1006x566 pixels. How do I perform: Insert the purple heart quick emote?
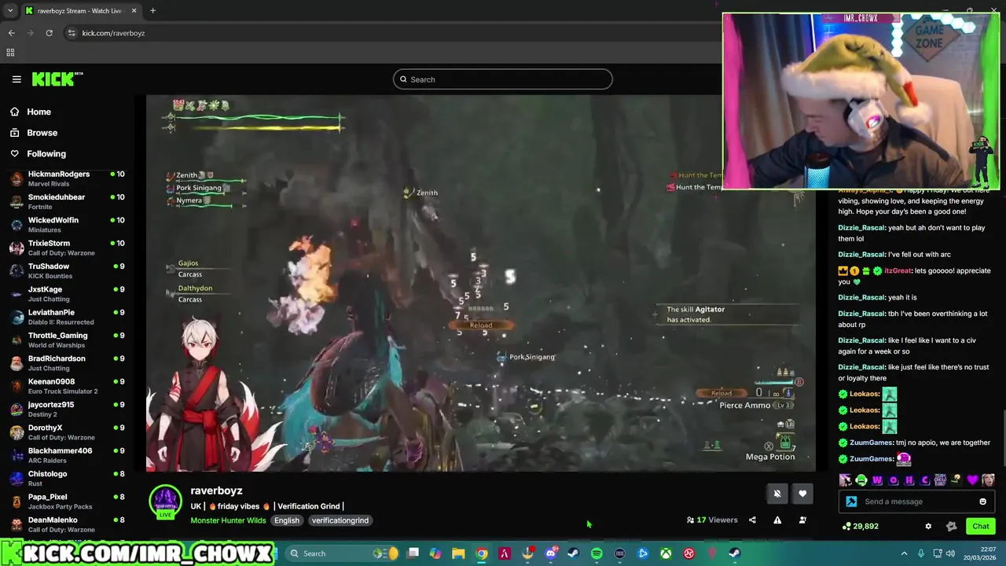pyautogui.click(x=972, y=480)
